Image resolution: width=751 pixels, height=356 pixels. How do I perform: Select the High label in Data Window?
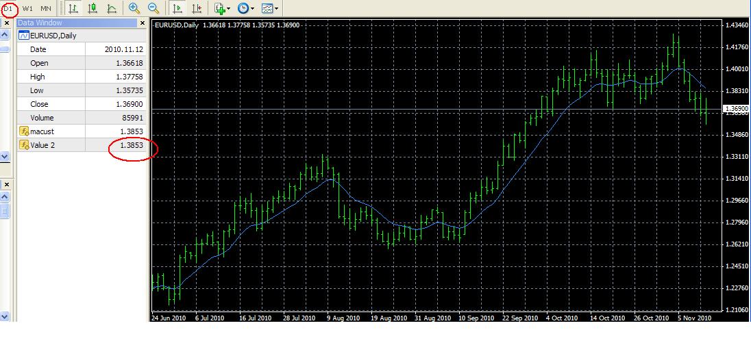pyautogui.click(x=38, y=77)
